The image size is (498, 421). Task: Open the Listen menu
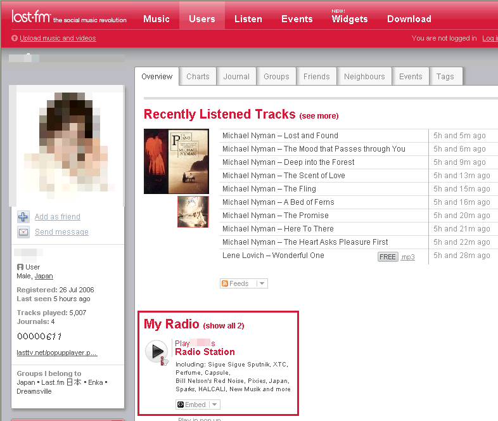click(x=248, y=19)
